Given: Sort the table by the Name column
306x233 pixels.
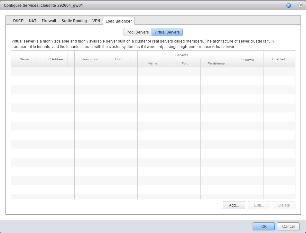Looking at the screenshot, I should click(x=23, y=59).
